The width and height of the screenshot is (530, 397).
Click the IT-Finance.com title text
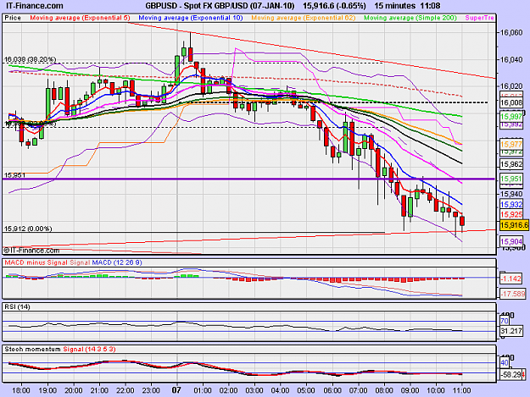pos(34,6)
